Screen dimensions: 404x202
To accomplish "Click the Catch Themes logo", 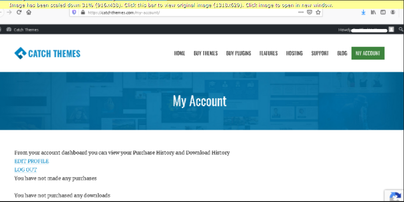I will [x=48, y=53].
